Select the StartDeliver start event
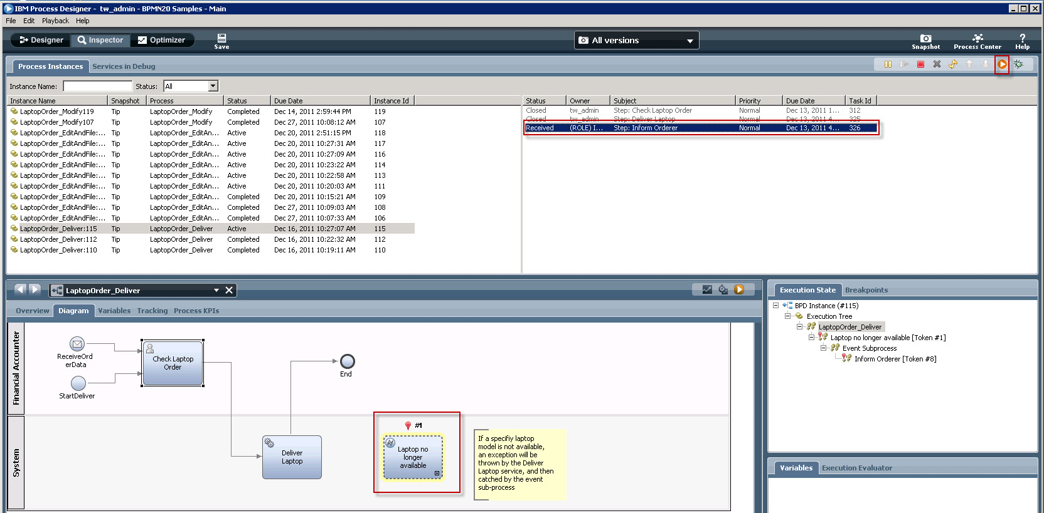The width and height of the screenshot is (1044, 513). click(x=78, y=383)
